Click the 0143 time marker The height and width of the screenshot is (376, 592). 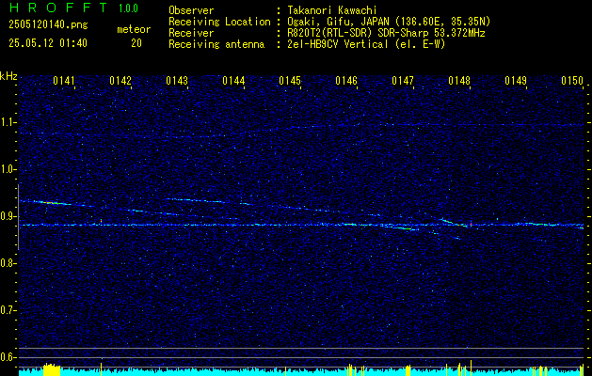pyautogui.click(x=177, y=81)
